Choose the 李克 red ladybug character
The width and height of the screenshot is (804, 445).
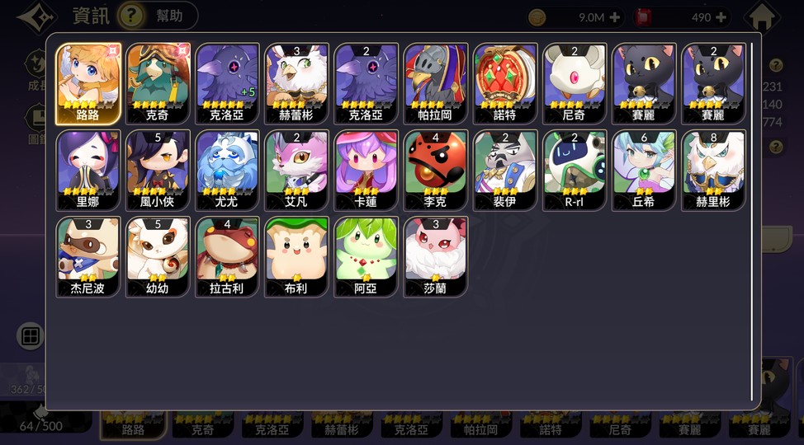point(435,171)
